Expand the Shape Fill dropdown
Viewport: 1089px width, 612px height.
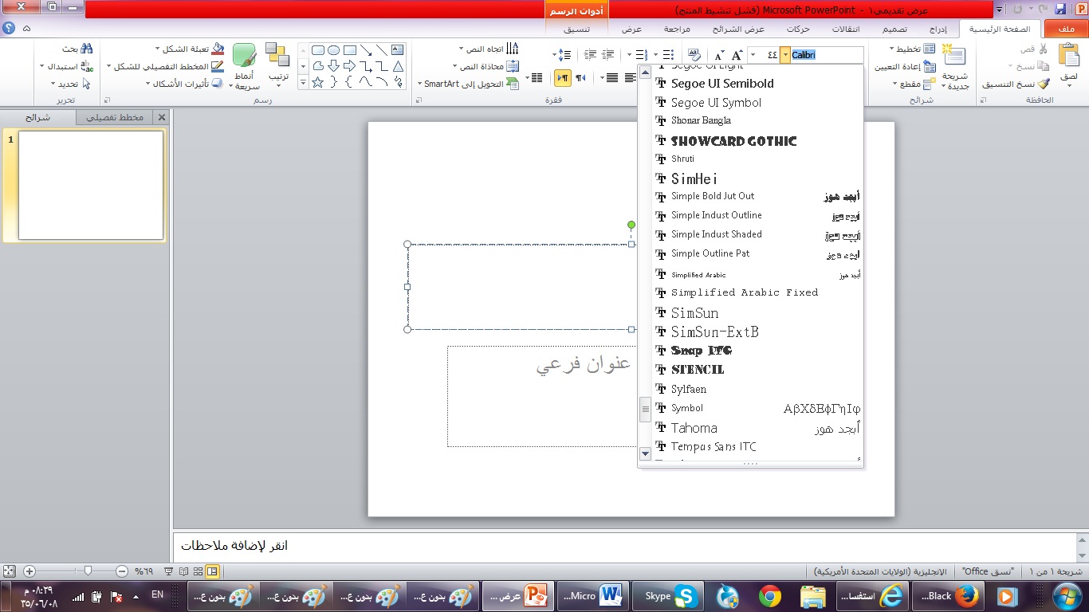point(156,49)
